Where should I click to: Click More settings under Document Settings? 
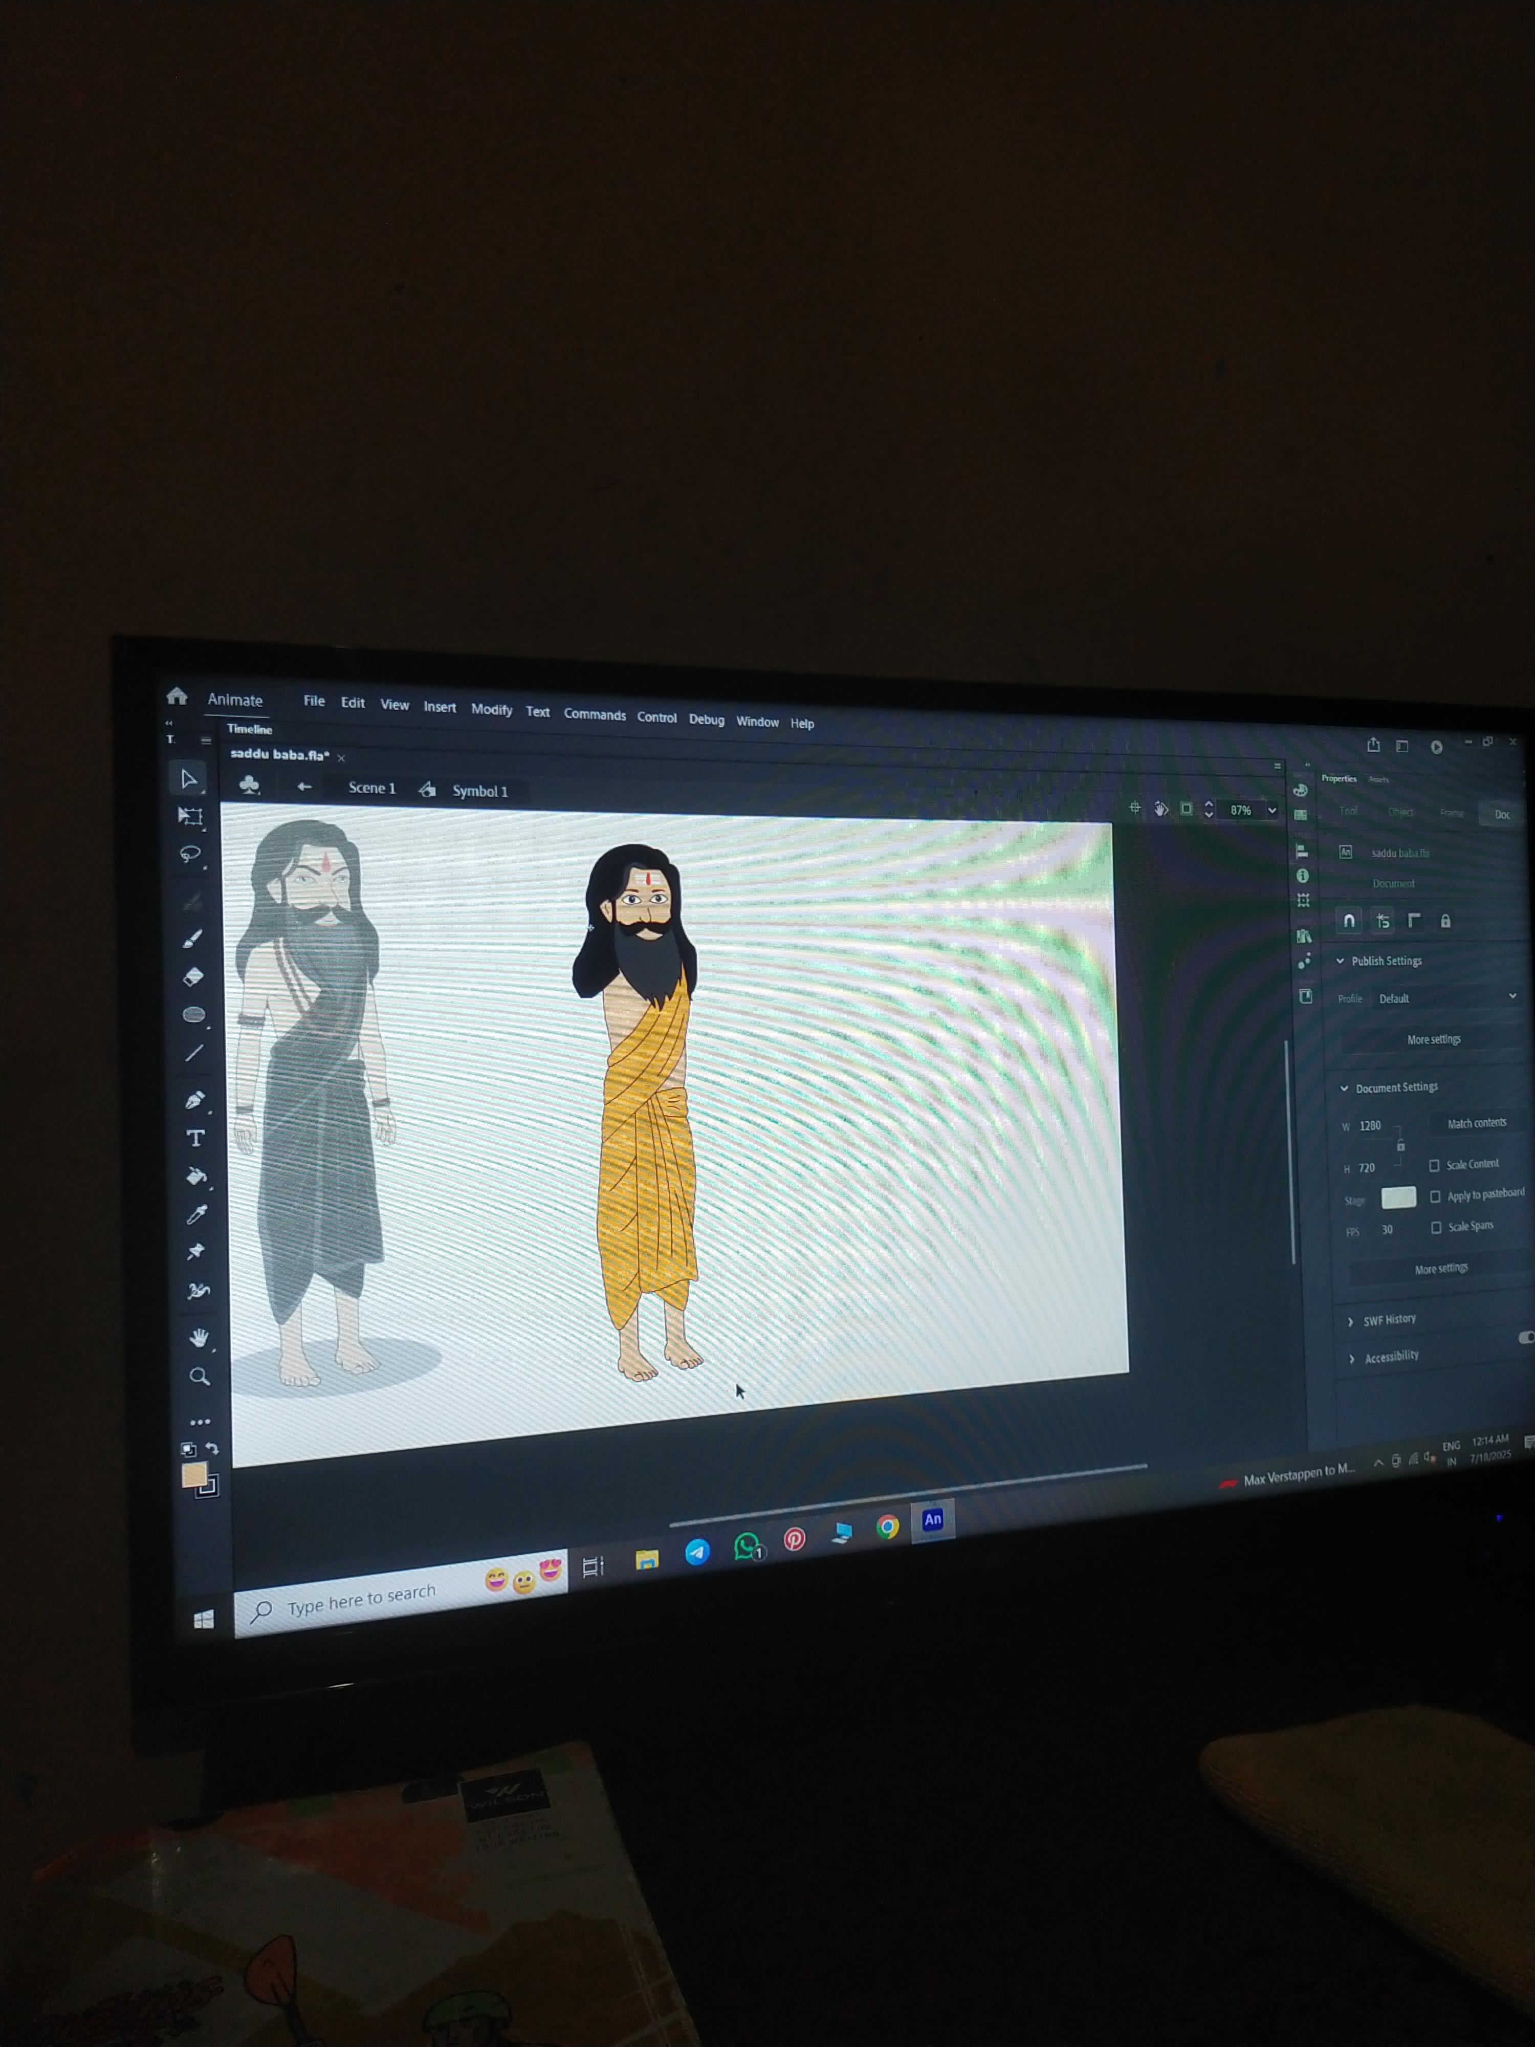(1441, 1269)
